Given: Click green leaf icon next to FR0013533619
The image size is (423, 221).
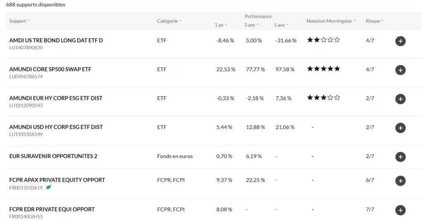Looking at the screenshot, I should [49, 187].
